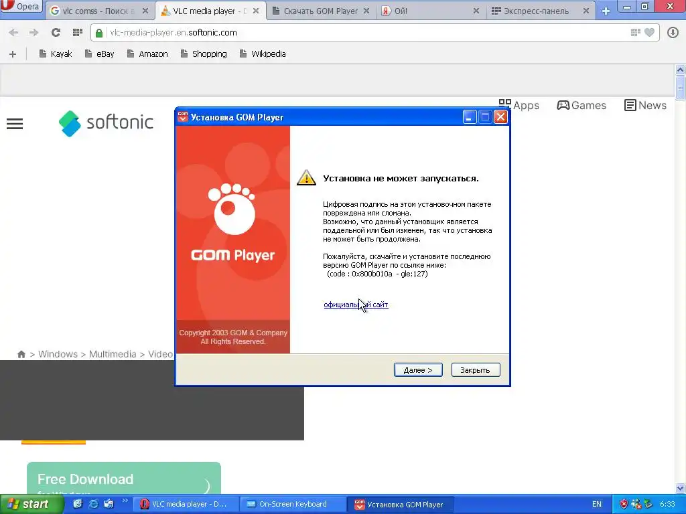Open the Windows breadcrumb link

[x=58, y=354]
